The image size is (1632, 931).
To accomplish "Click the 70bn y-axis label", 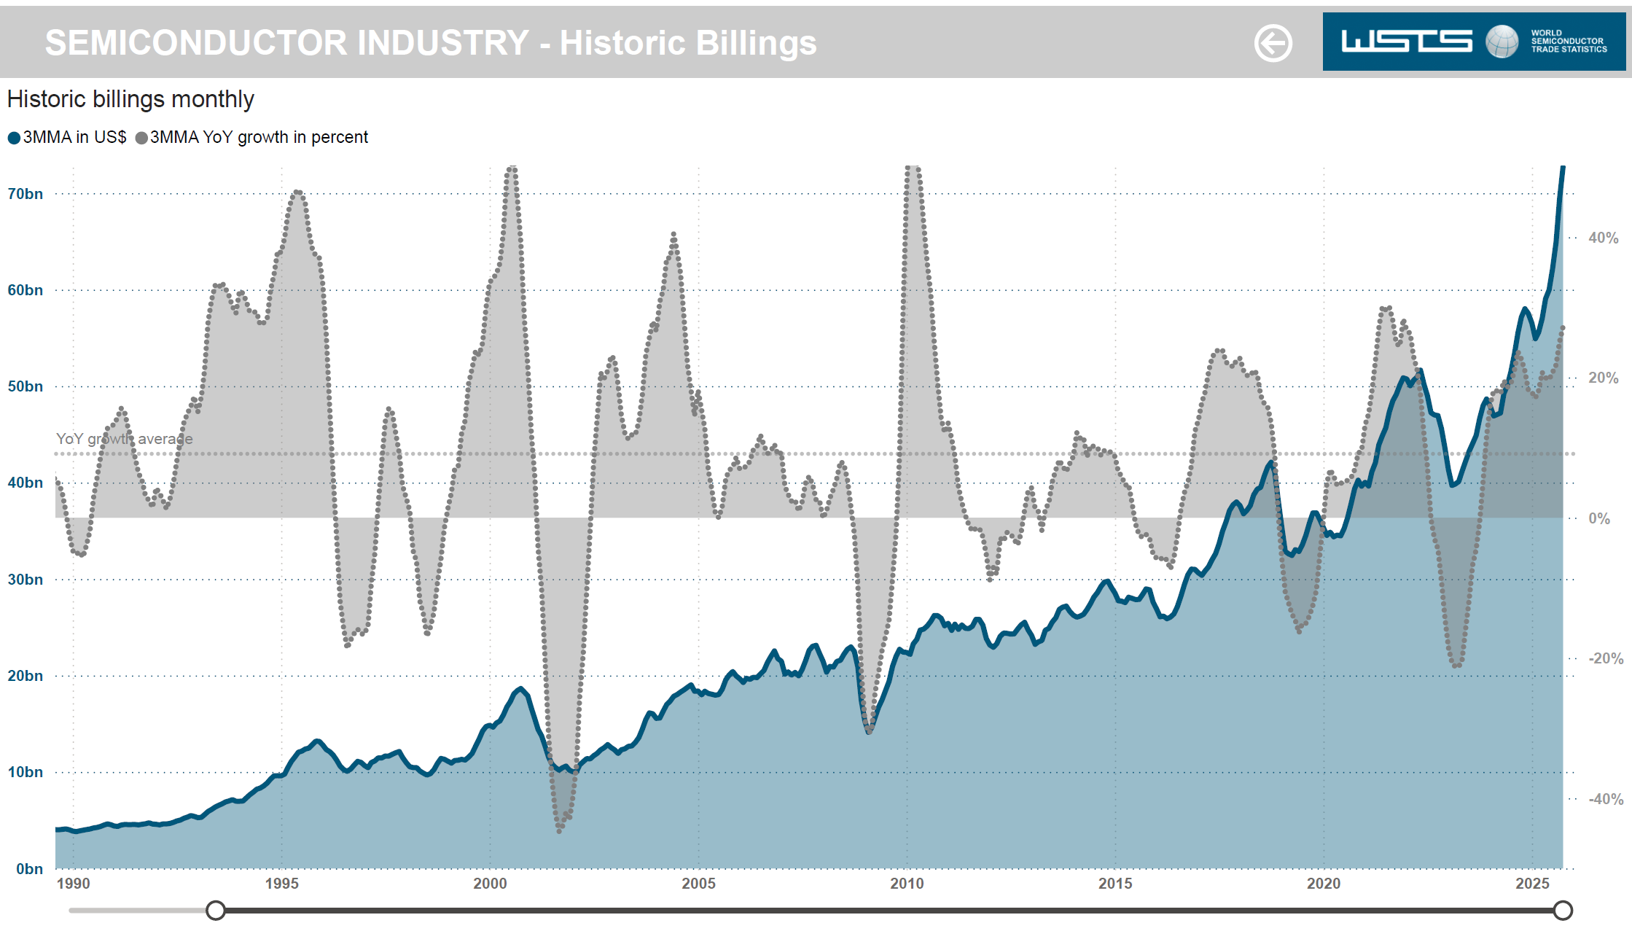I will (x=26, y=194).
